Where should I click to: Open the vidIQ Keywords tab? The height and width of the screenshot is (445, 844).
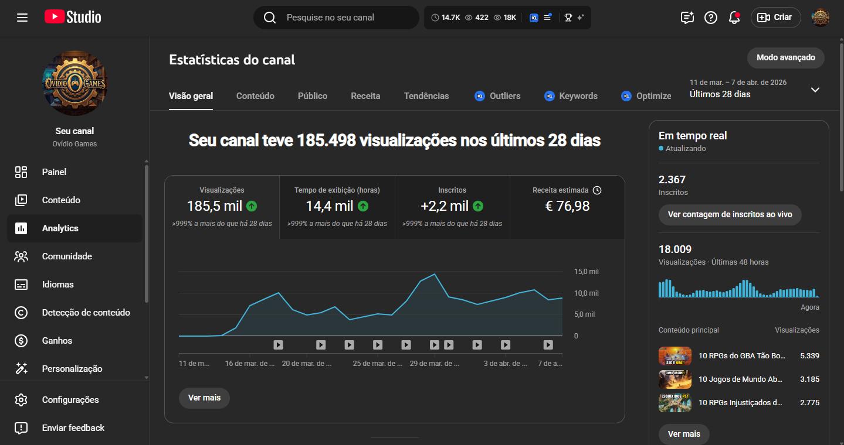571,96
